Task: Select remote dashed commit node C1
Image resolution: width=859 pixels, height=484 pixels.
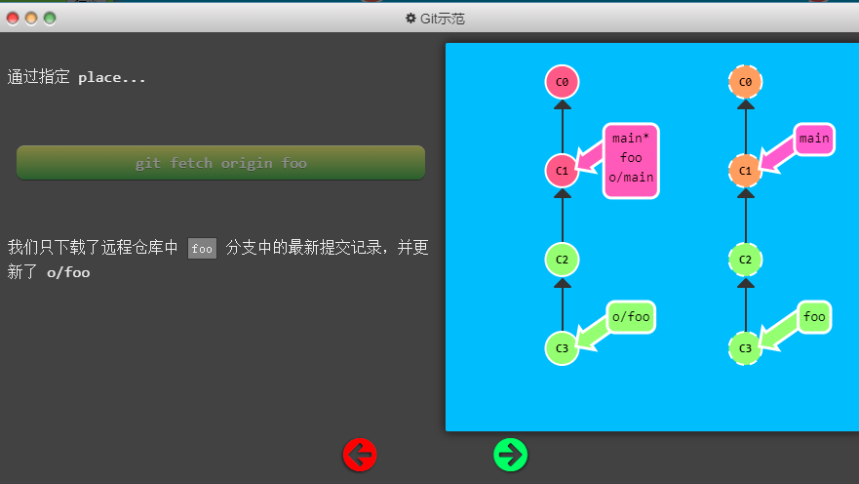Action: coord(745,171)
